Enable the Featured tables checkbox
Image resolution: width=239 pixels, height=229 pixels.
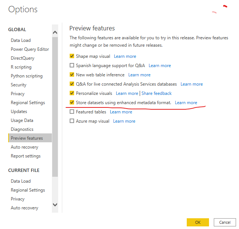(72, 112)
